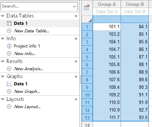Image resolution: width=152 pixels, height=127 pixels.
Task: Select the cell containing 109.2
Action: click(x=107, y=95)
